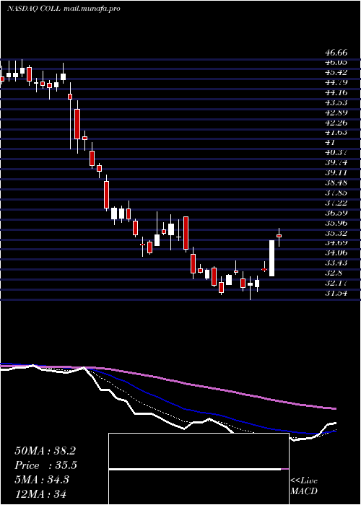Screen dimensions: 361x505
Task: Select the 39.11 price axis label
Action: [336, 172]
